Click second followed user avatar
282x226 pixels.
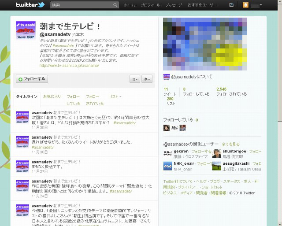click(174, 128)
